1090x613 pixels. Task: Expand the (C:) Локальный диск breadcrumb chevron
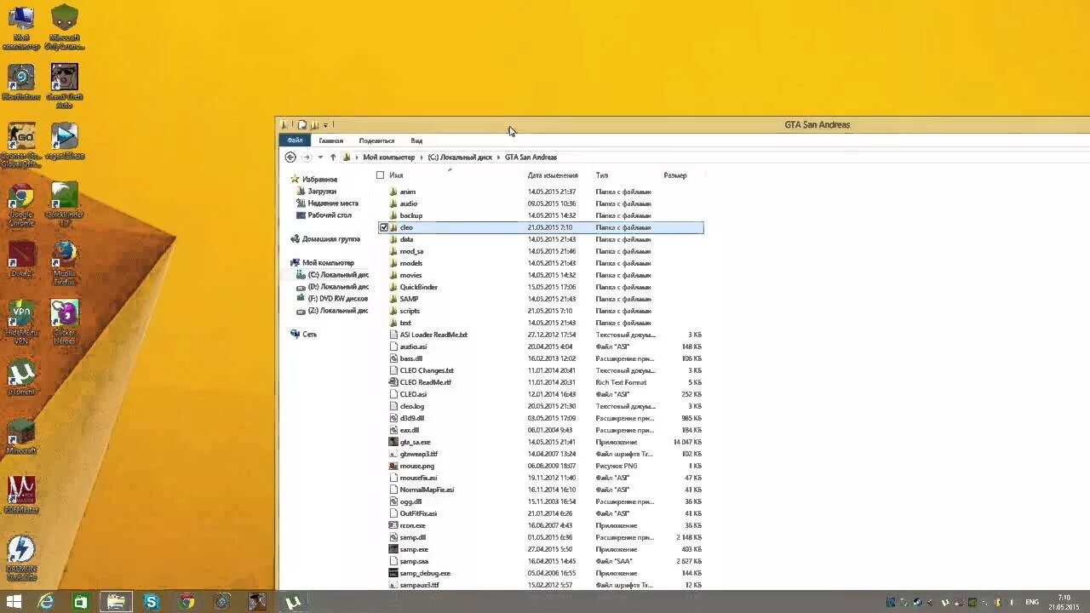point(498,158)
